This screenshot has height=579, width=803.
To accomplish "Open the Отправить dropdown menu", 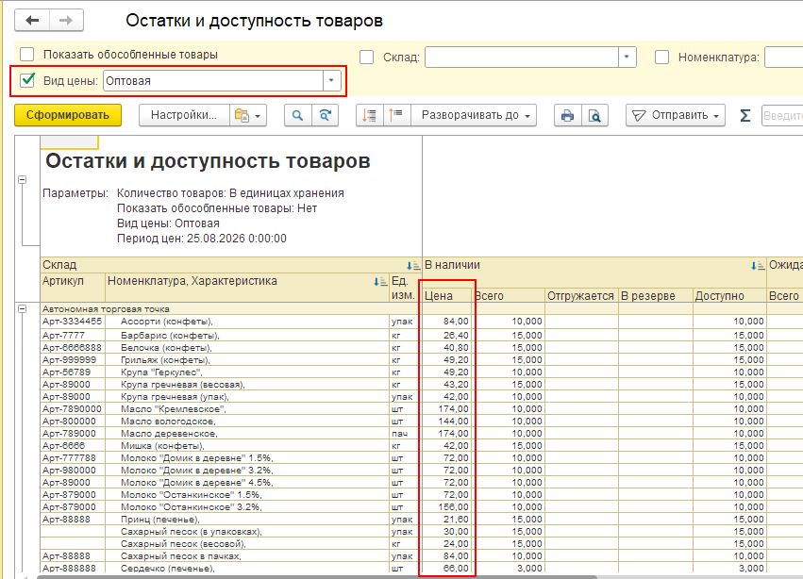I will [675, 115].
